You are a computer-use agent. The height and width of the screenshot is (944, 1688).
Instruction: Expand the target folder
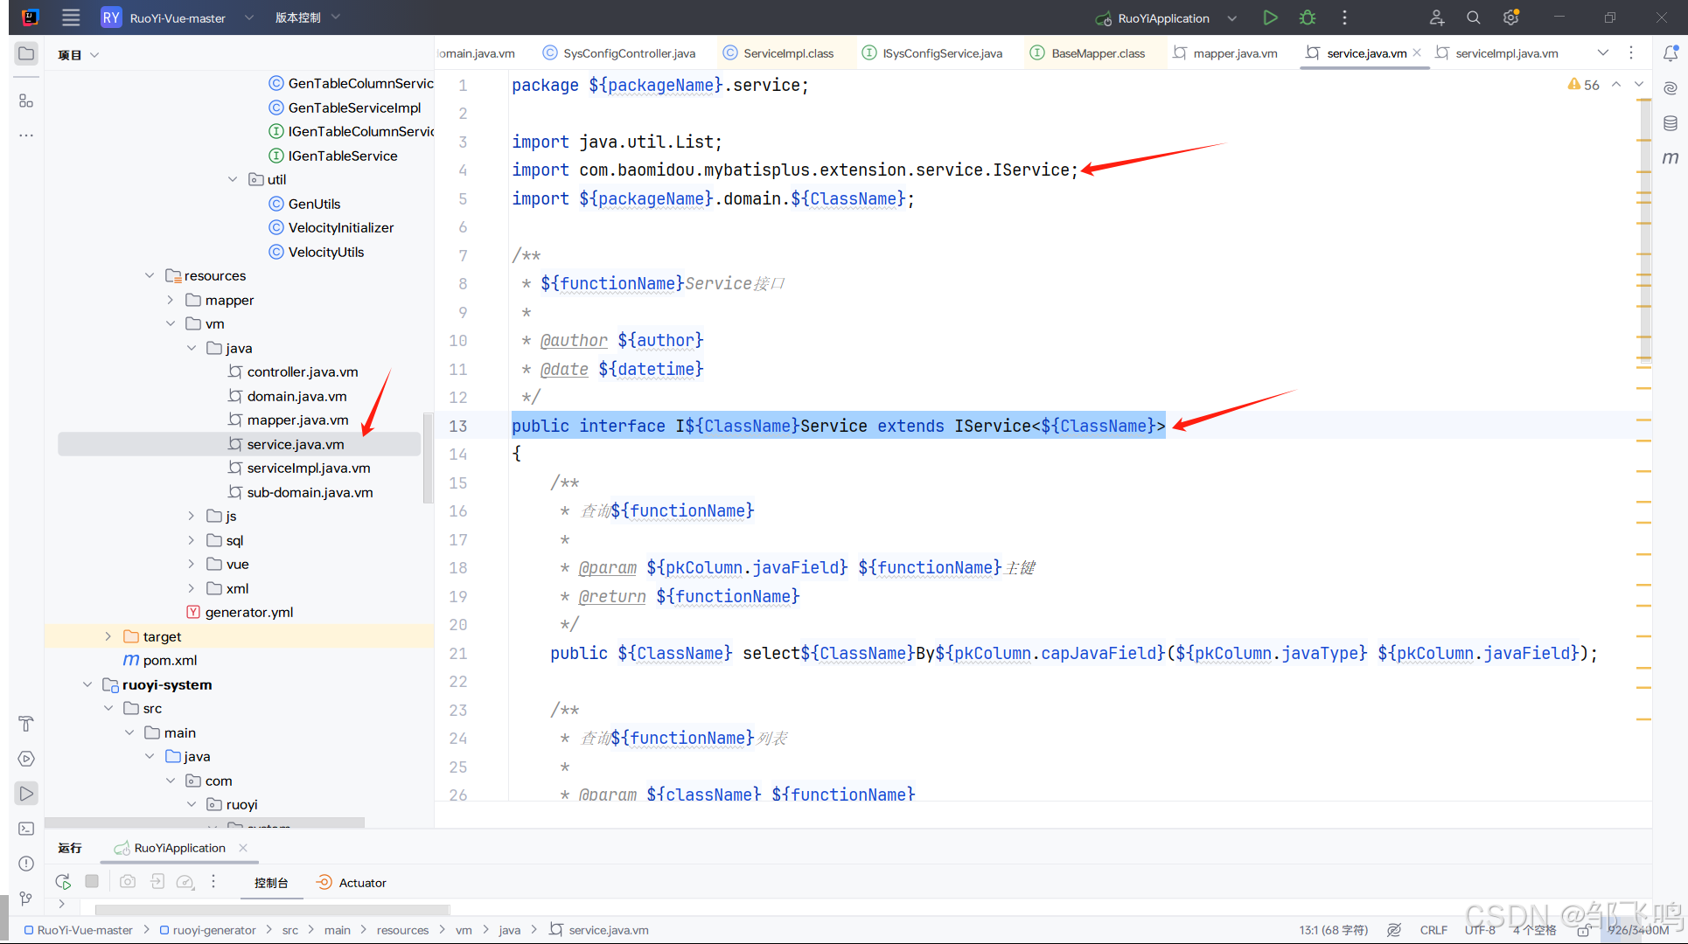point(108,636)
